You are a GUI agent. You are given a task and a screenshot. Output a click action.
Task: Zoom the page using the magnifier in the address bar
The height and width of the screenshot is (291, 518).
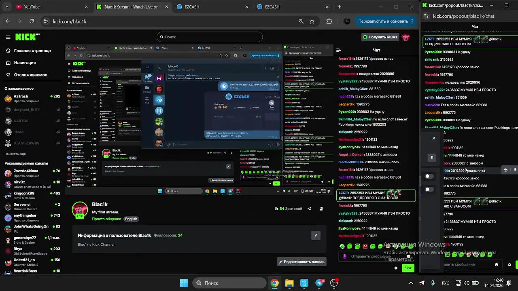tap(301, 21)
